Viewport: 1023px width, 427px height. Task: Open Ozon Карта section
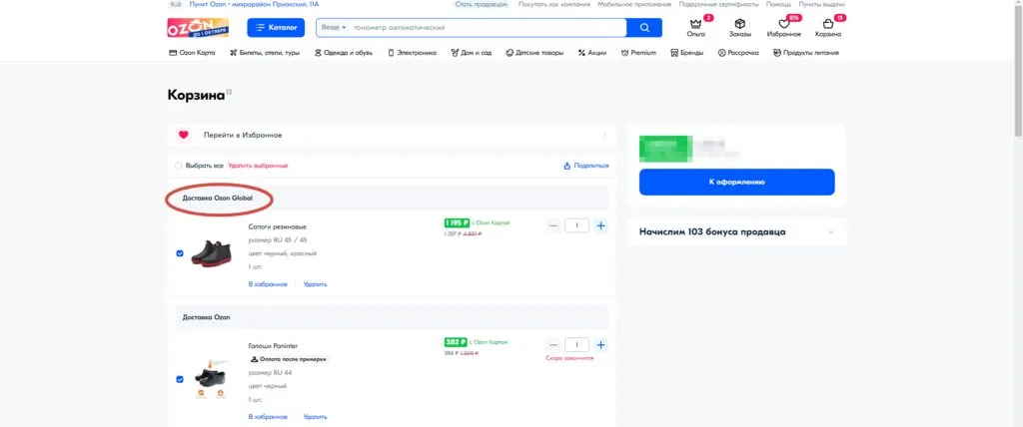coord(192,53)
